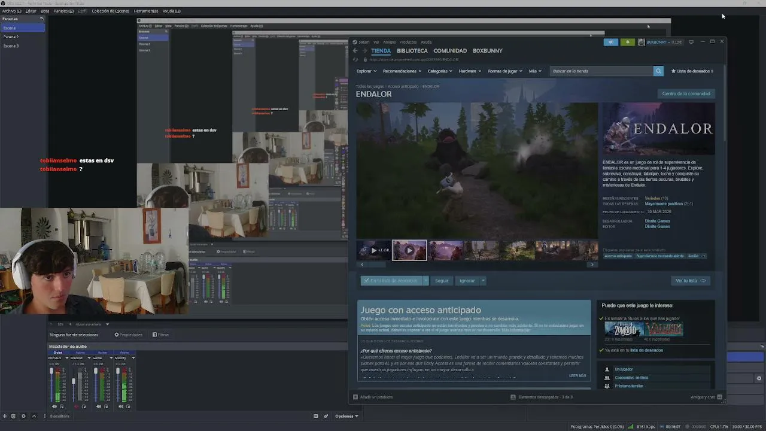Open the Valheim similar game capsule
766x431 pixels.
[664, 329]
